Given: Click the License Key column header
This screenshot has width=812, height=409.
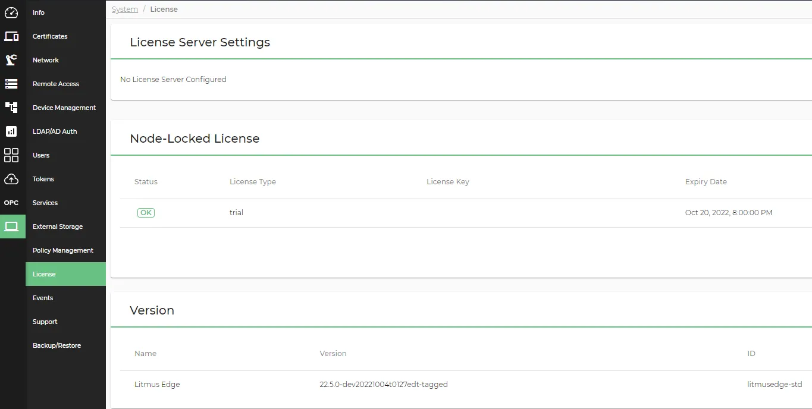Looking at the screenshot, I should click(448, 182).
